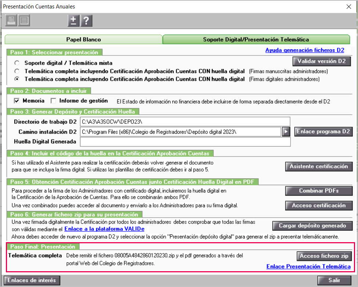Click the printer icon in the toolbar

coord(11,21)
